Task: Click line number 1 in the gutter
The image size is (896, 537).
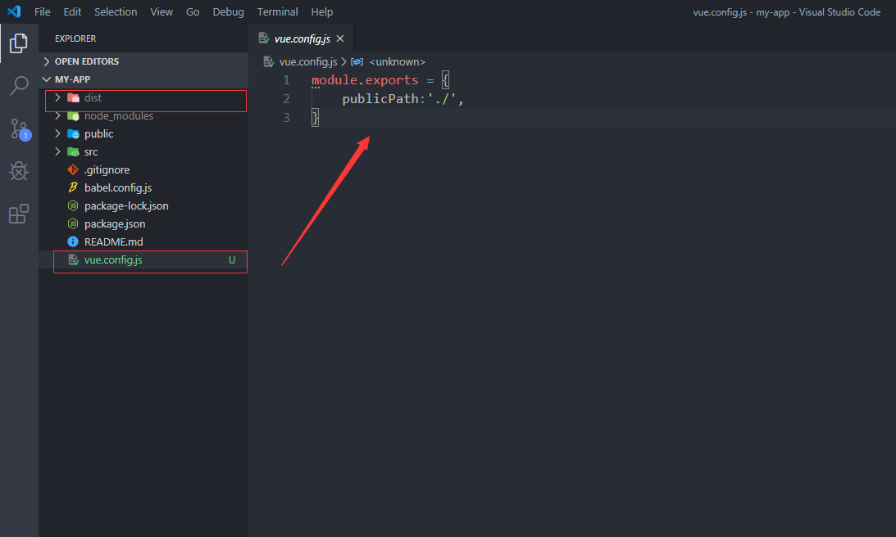Action: 286,80
